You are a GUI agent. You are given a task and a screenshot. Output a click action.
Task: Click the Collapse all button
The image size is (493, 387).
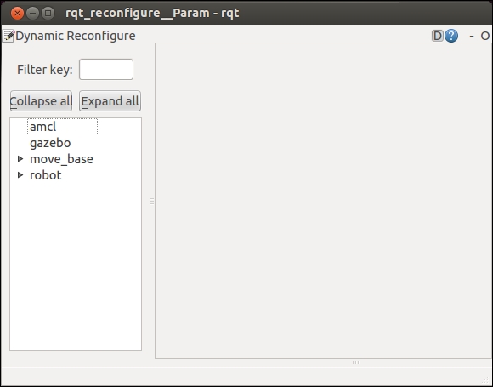click(x=41, y=101)
